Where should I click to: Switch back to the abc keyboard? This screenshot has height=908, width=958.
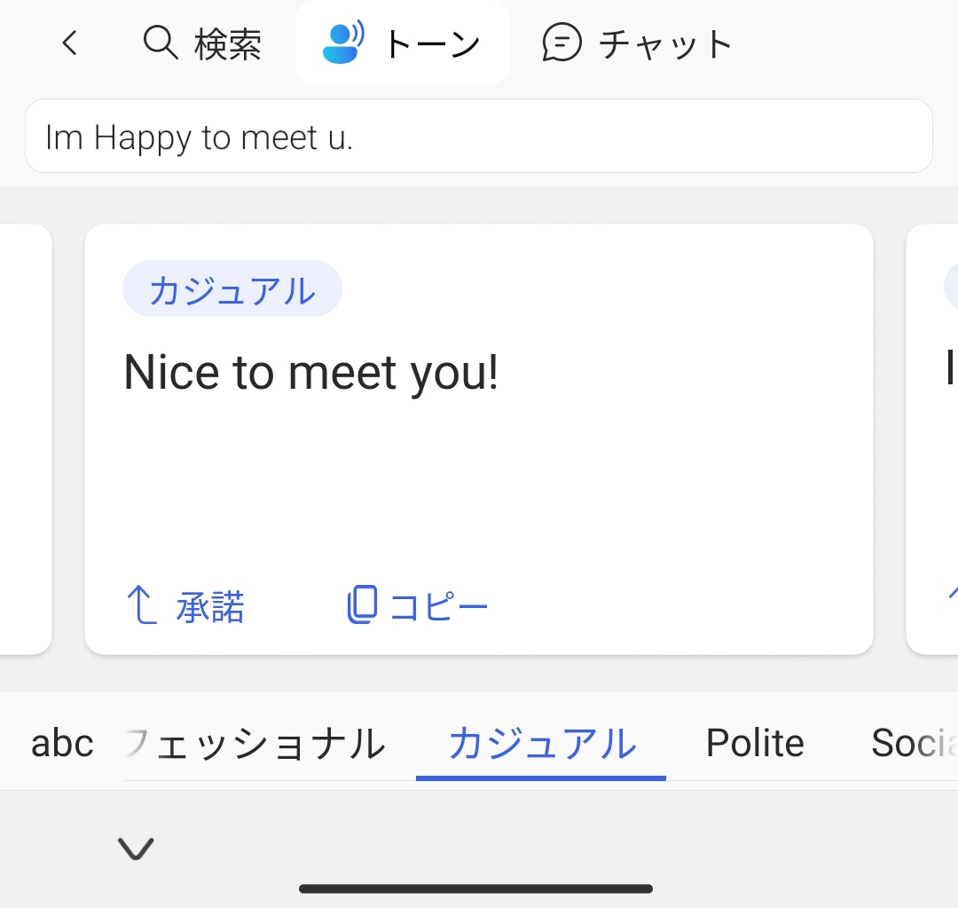[x=62, y=743]
